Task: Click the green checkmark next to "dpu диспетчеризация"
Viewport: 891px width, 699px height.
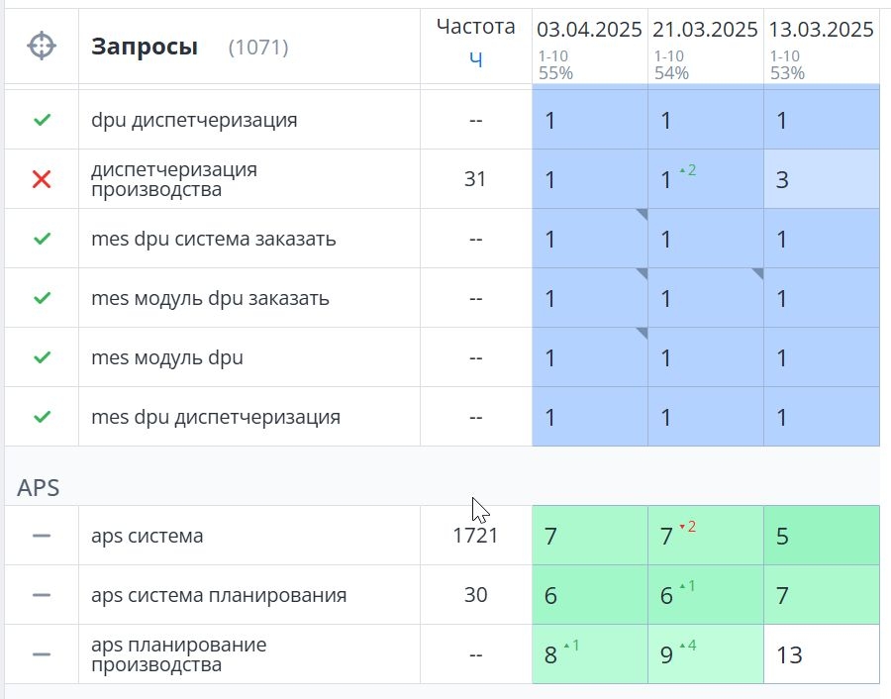Action: click(41, 118)
